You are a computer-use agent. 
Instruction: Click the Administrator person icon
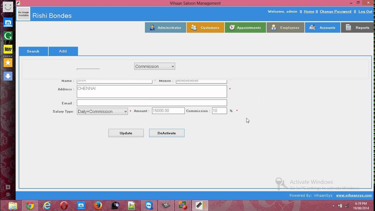tap(152, 28)
